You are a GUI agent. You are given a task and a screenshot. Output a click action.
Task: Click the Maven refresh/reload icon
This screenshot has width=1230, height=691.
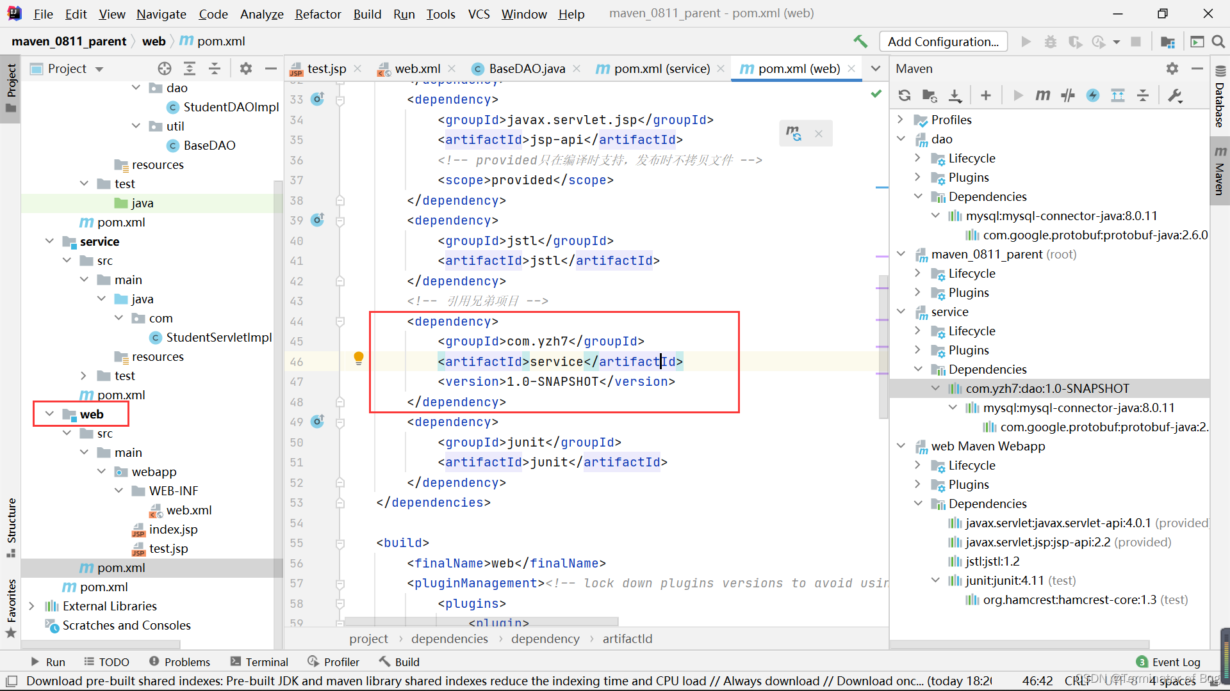click(905, 96)
